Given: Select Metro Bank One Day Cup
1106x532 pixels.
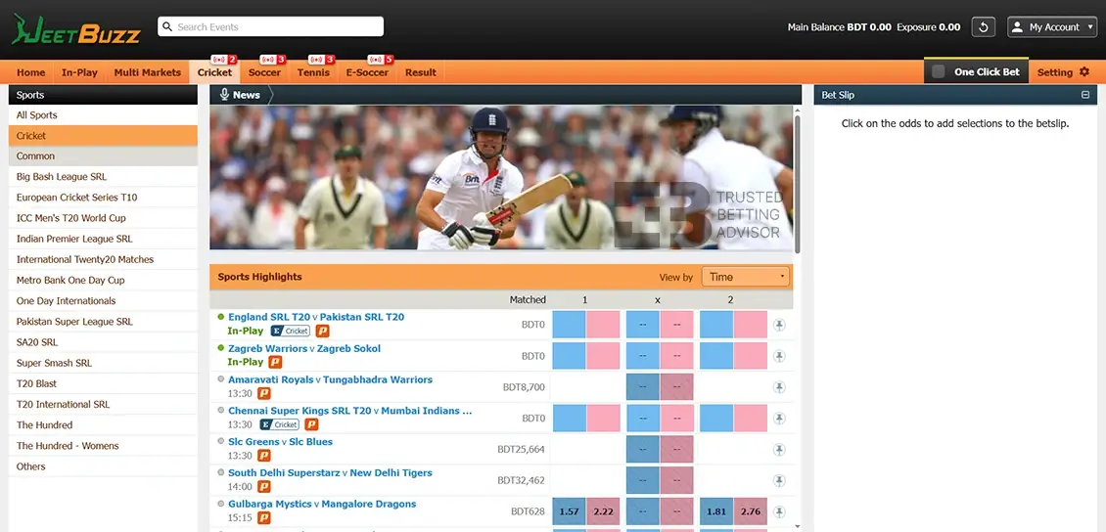Looking at the screenshot, I should coord(103,280).
